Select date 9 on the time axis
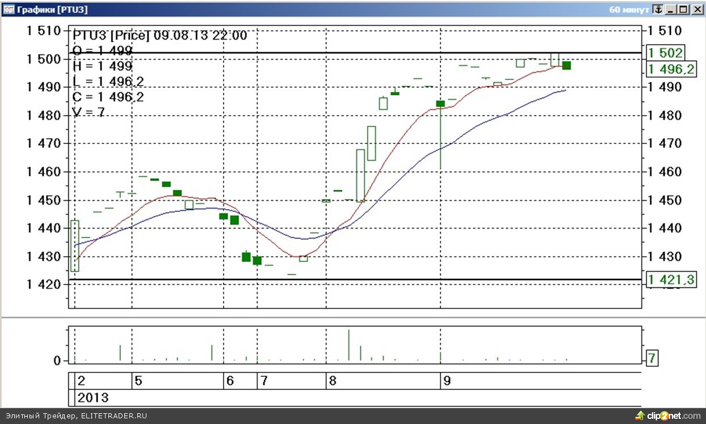The image size is (706, 424). [447, 380]
